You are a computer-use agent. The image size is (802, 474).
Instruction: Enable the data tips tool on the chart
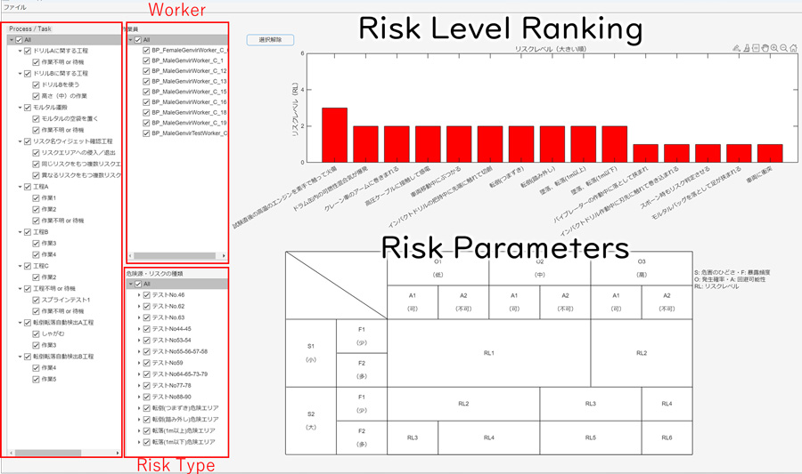(756, 48)
